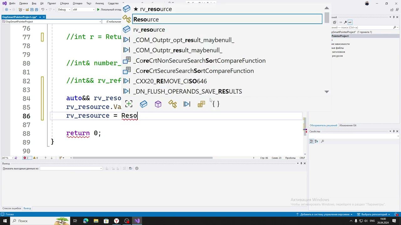Open Выбрать репозиторий selector

click(374, 214)
